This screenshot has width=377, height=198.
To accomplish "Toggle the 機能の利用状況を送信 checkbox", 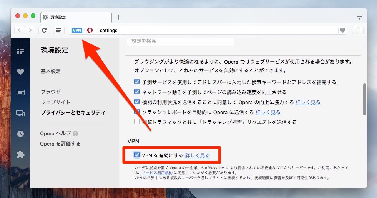I will point(137,101).
